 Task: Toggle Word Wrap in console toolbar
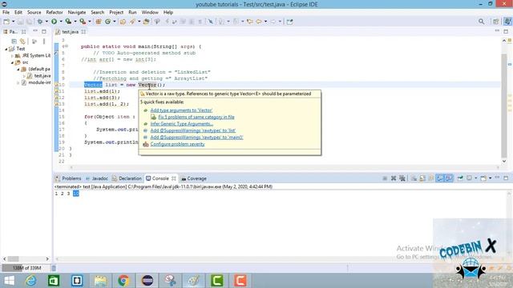point(431,178)
